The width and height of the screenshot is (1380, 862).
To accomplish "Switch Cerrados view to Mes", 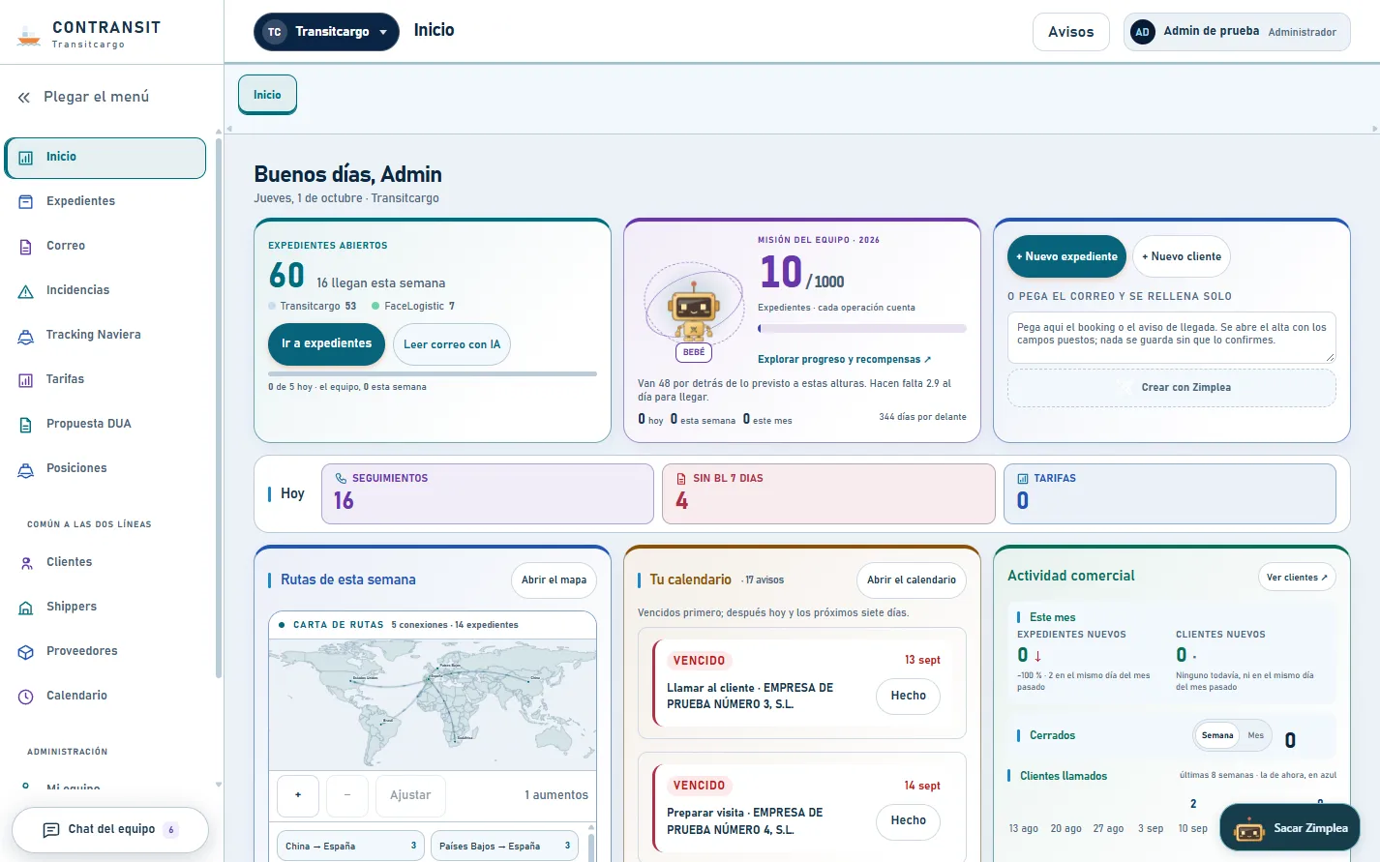I will pos(1255,735).
